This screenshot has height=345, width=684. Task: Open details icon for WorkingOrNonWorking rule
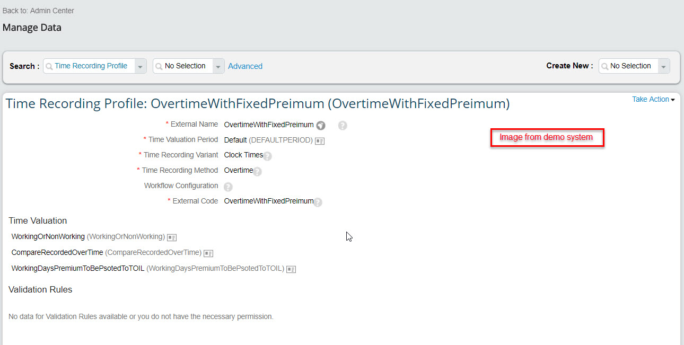click(x=172, y=237)
